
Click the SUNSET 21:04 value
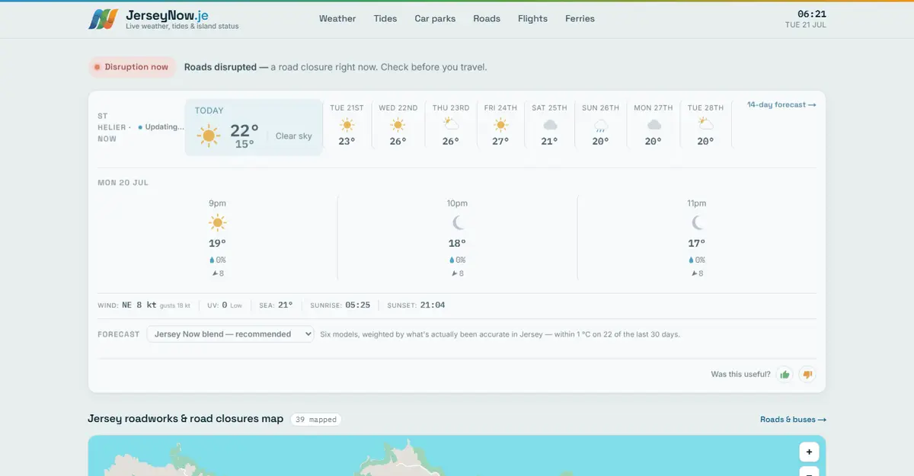coord(433,305)
